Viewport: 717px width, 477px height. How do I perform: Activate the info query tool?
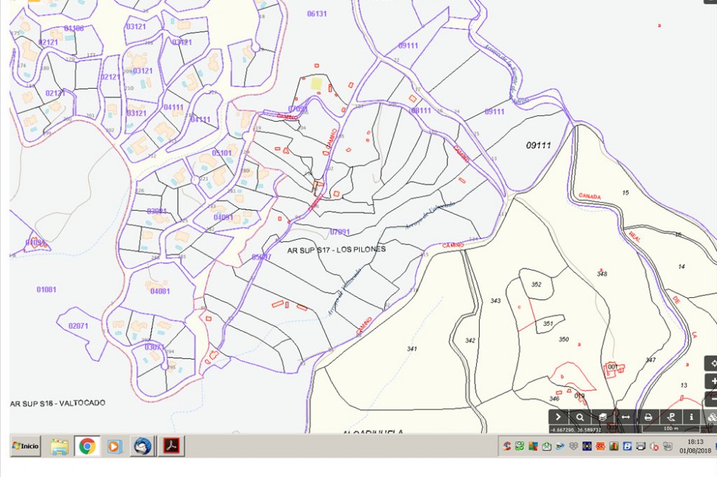click(x=692, y=417)
